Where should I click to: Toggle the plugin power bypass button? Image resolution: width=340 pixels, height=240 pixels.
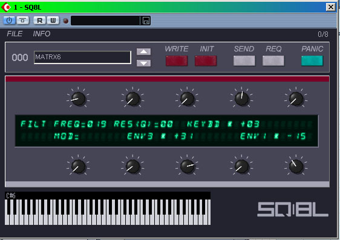(9, 21)
